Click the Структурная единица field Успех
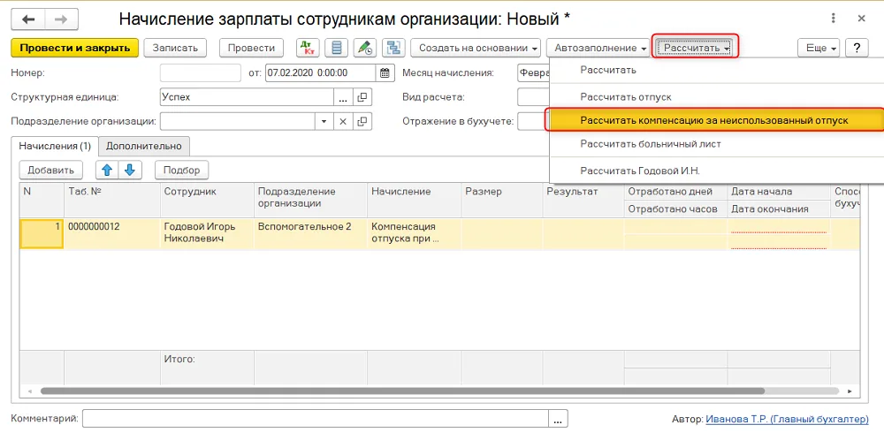The height and width of the screenshot is (440, 884). (247, 97)
